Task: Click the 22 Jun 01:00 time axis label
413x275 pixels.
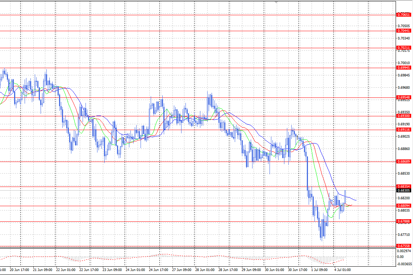Action: point(66,270)
